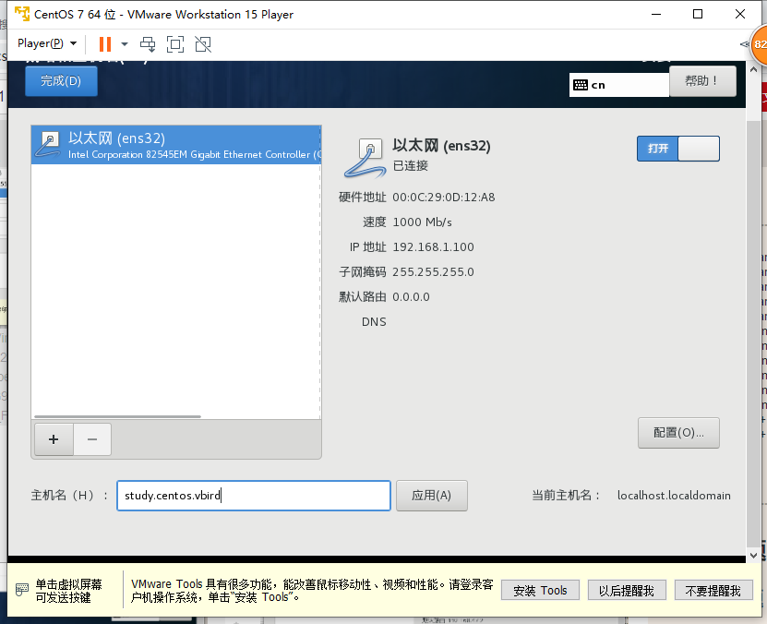Click 完成(D) to finish network settings

[x=60, y=81]
